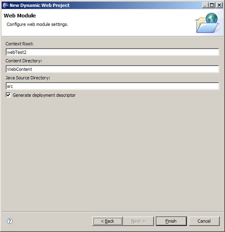Open the help question mark icon
Image resolution: width=225 pixels, height=232 pixels.
[10, 221]
